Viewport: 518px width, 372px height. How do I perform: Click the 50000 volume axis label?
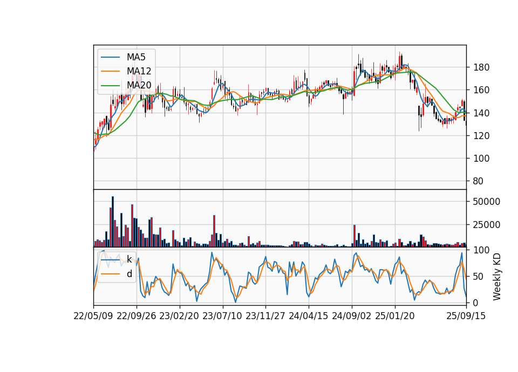tap(486, 202)
